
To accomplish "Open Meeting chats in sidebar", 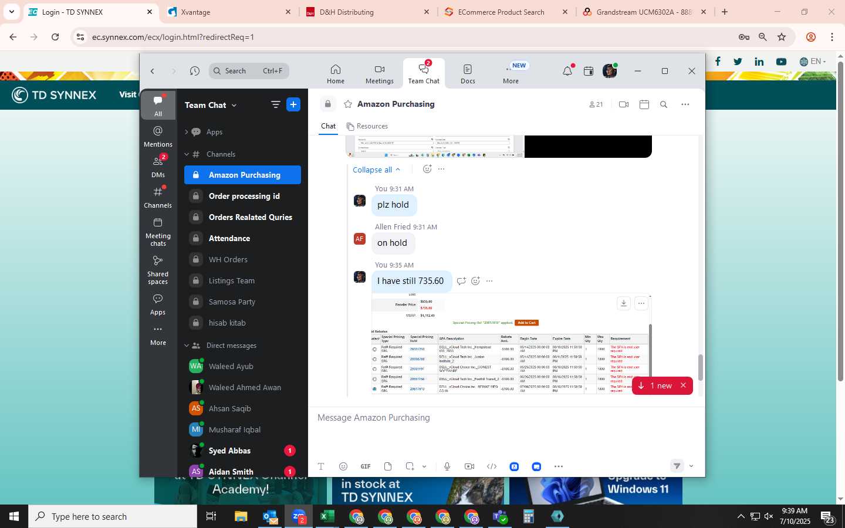I will pos(158,232).
